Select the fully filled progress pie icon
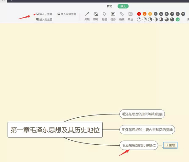This screenshot has height=162, width=189. [172, 20]
